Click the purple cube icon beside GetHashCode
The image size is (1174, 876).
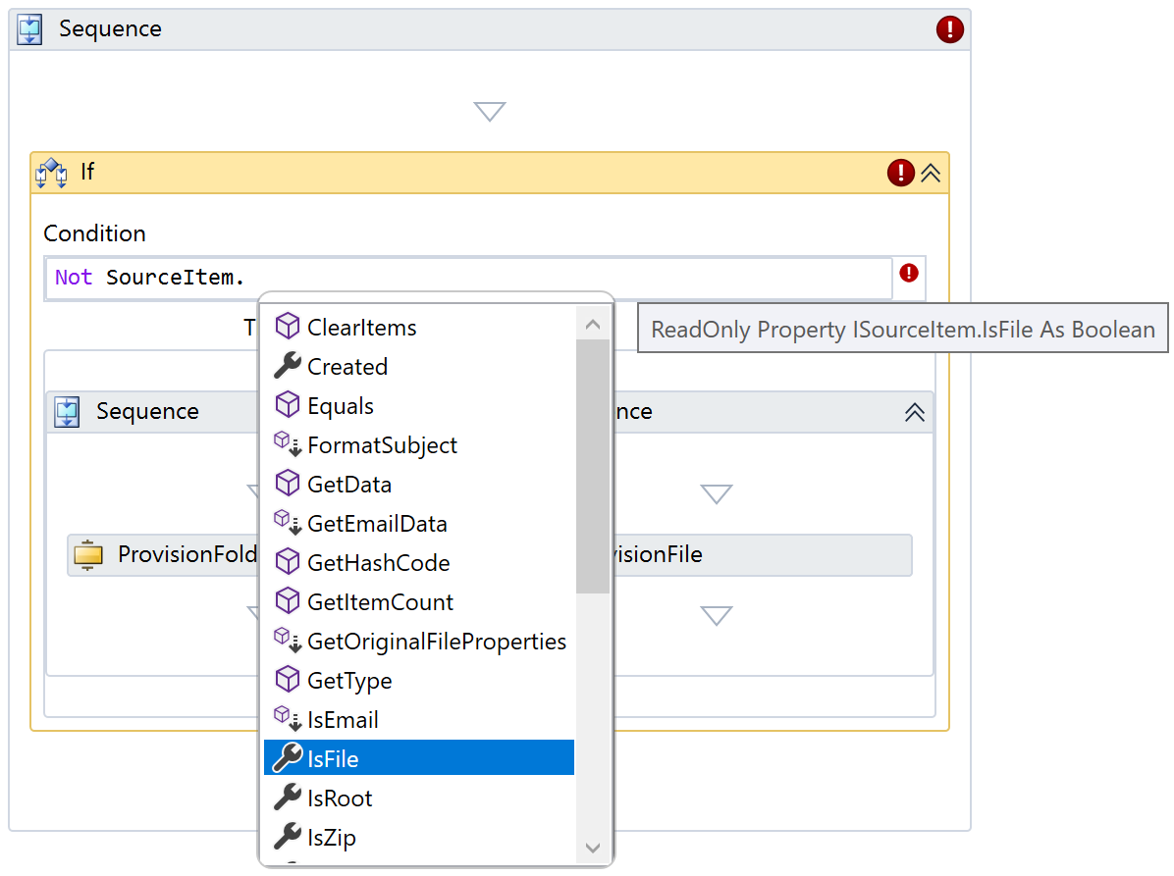pos(288,562)
